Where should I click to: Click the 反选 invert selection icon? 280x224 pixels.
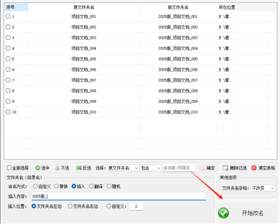tap(79, 168)
